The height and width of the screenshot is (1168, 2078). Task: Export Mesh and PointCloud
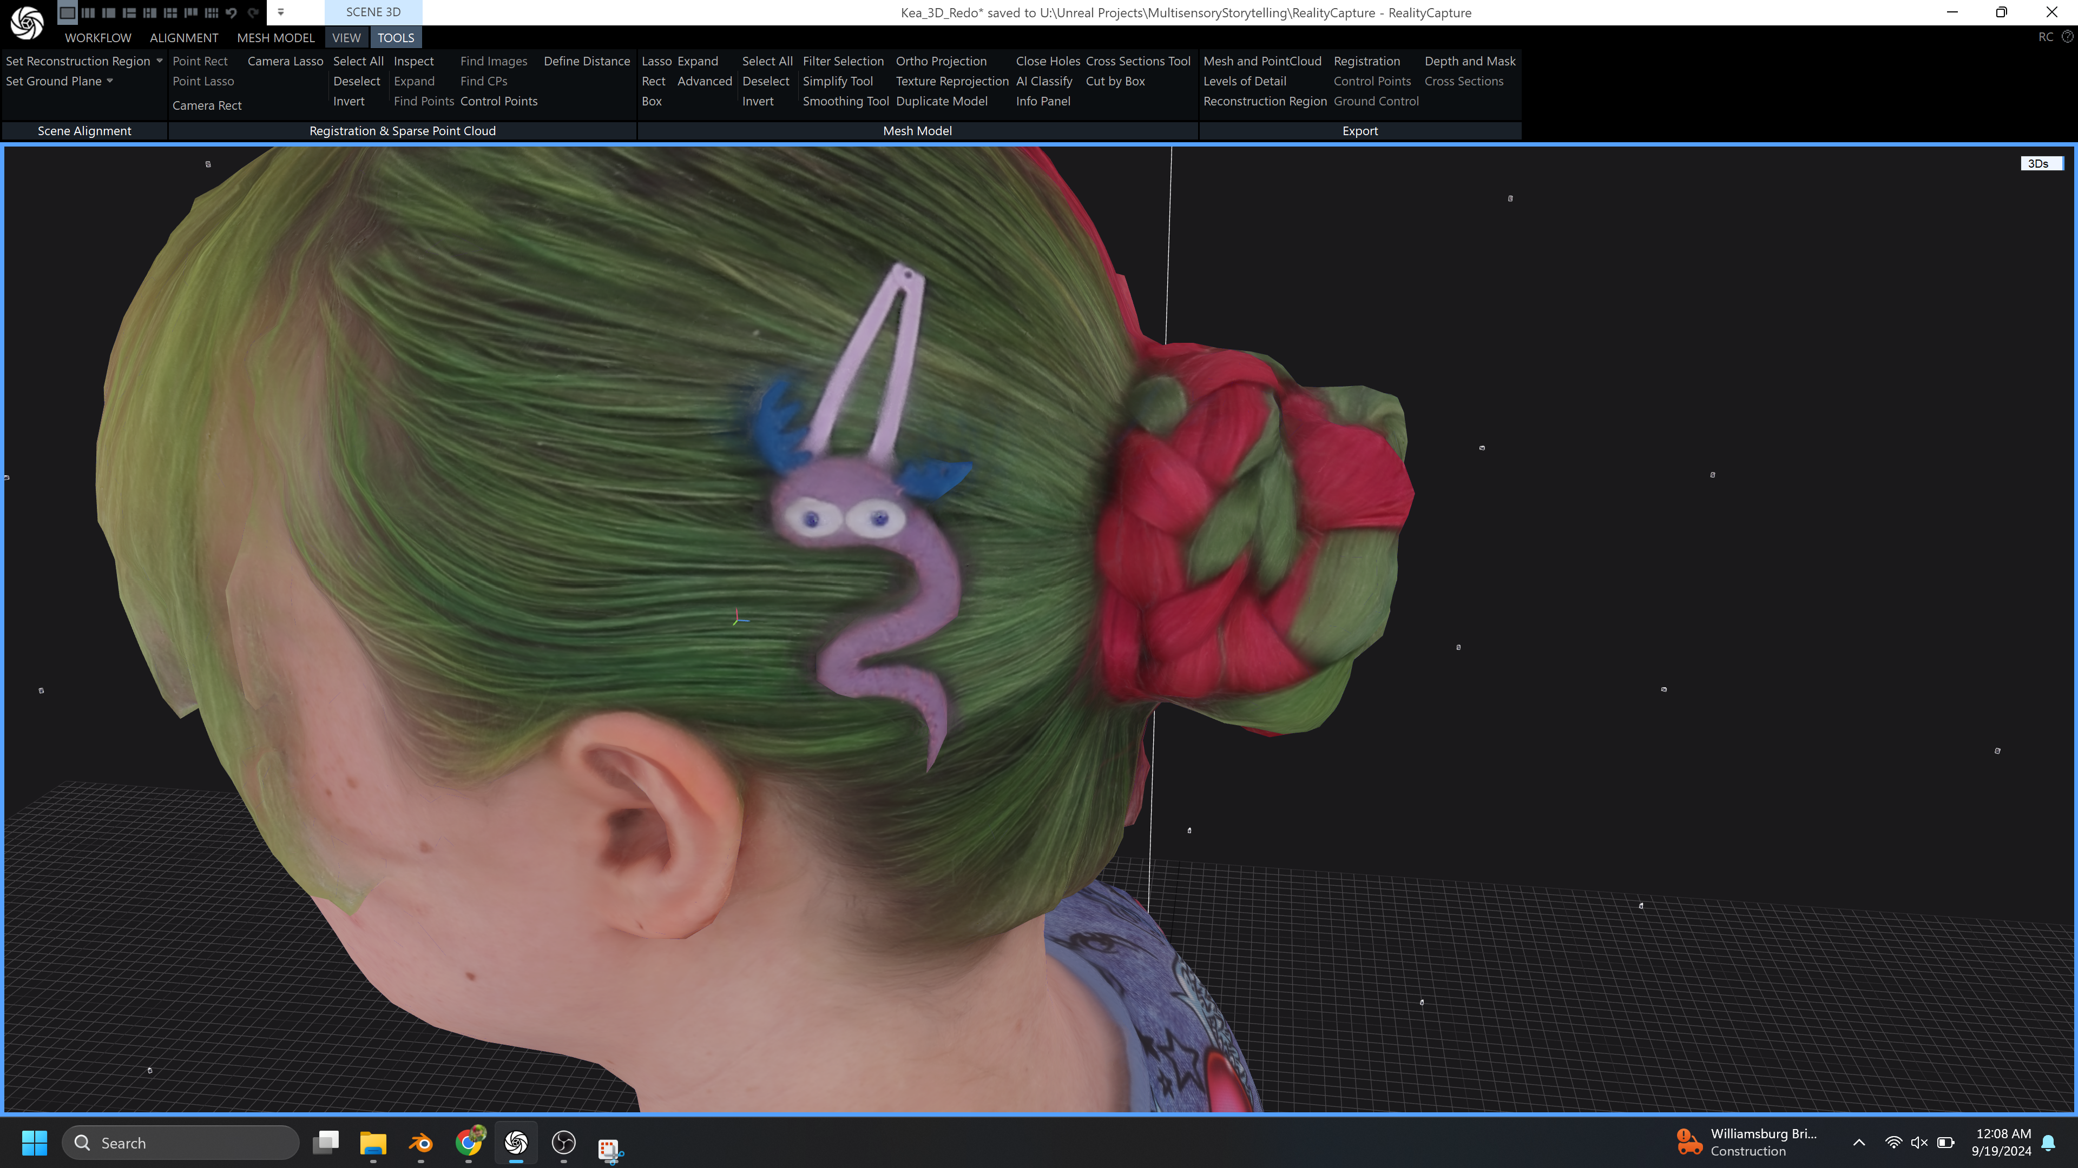pos(1262,61)
